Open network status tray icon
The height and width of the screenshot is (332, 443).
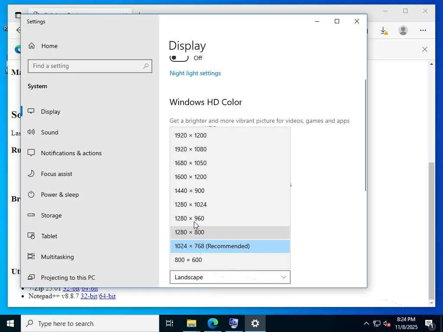(377, 323)
